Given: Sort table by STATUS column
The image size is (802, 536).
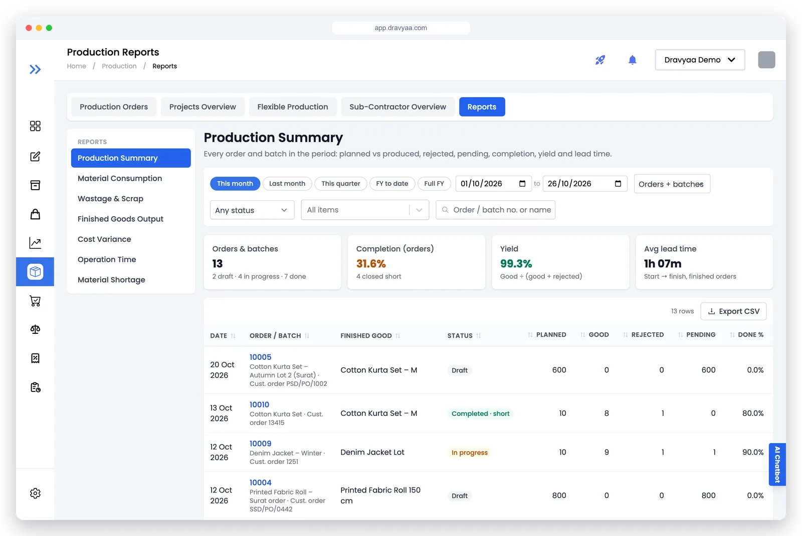Looking at the screenshot, I should click(464, 336).
